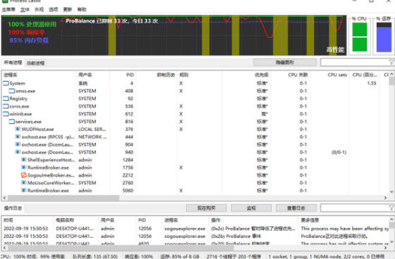Viewport: 395px width, 259px height.
Task: Click the MoUsoCoreWorker process icon
Action: pyautogui.click(x=24, y=183)
